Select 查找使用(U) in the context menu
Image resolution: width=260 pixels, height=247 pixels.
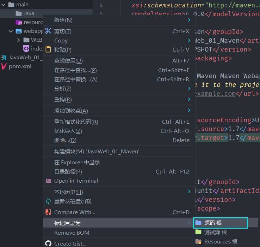point(68,61)
